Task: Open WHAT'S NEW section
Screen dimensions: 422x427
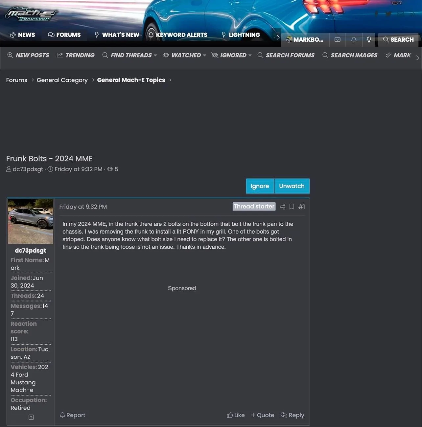Action: point(117,35)
